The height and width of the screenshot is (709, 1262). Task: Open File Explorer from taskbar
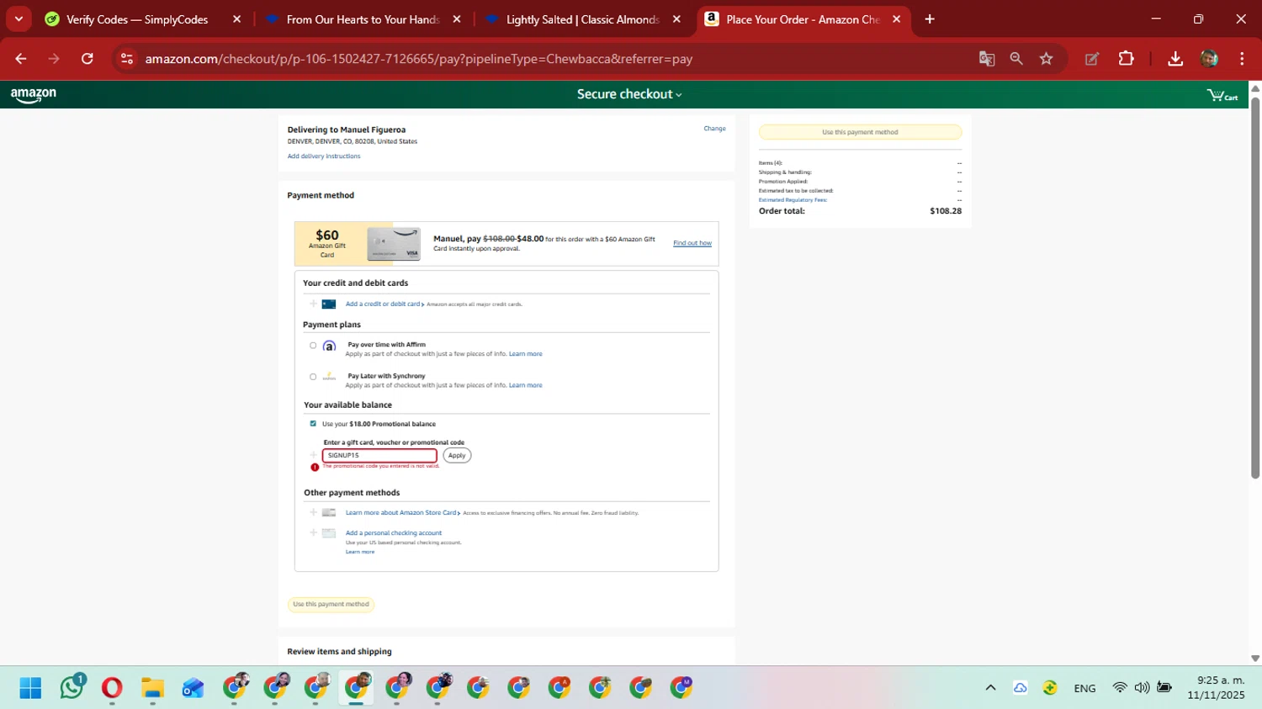coord(152,688)
